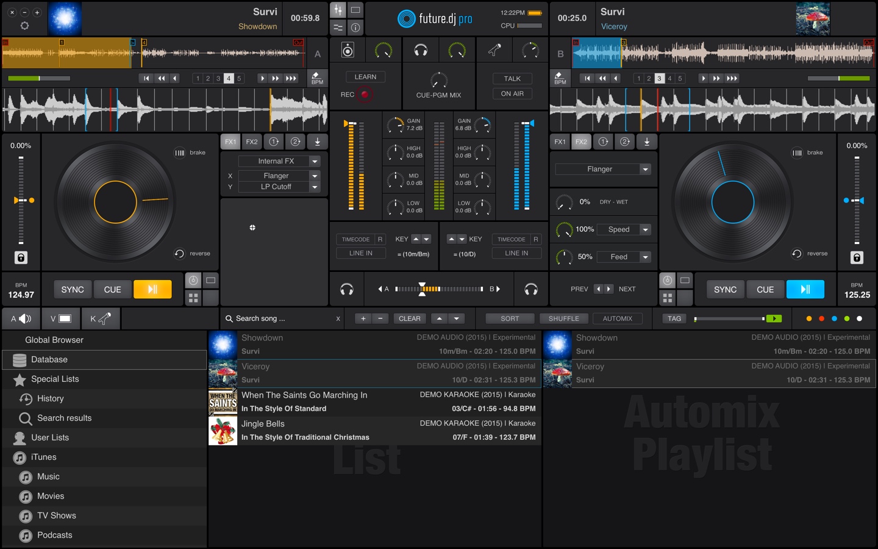Open the Internal FX source dropdown
Viewport: 878px width, 549px height.
tap(279, 161)
